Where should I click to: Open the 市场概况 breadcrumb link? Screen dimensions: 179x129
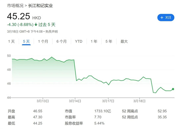click(15, 6)
